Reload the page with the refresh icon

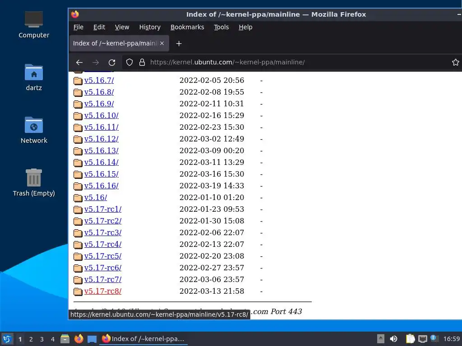(x=112, y=62)
